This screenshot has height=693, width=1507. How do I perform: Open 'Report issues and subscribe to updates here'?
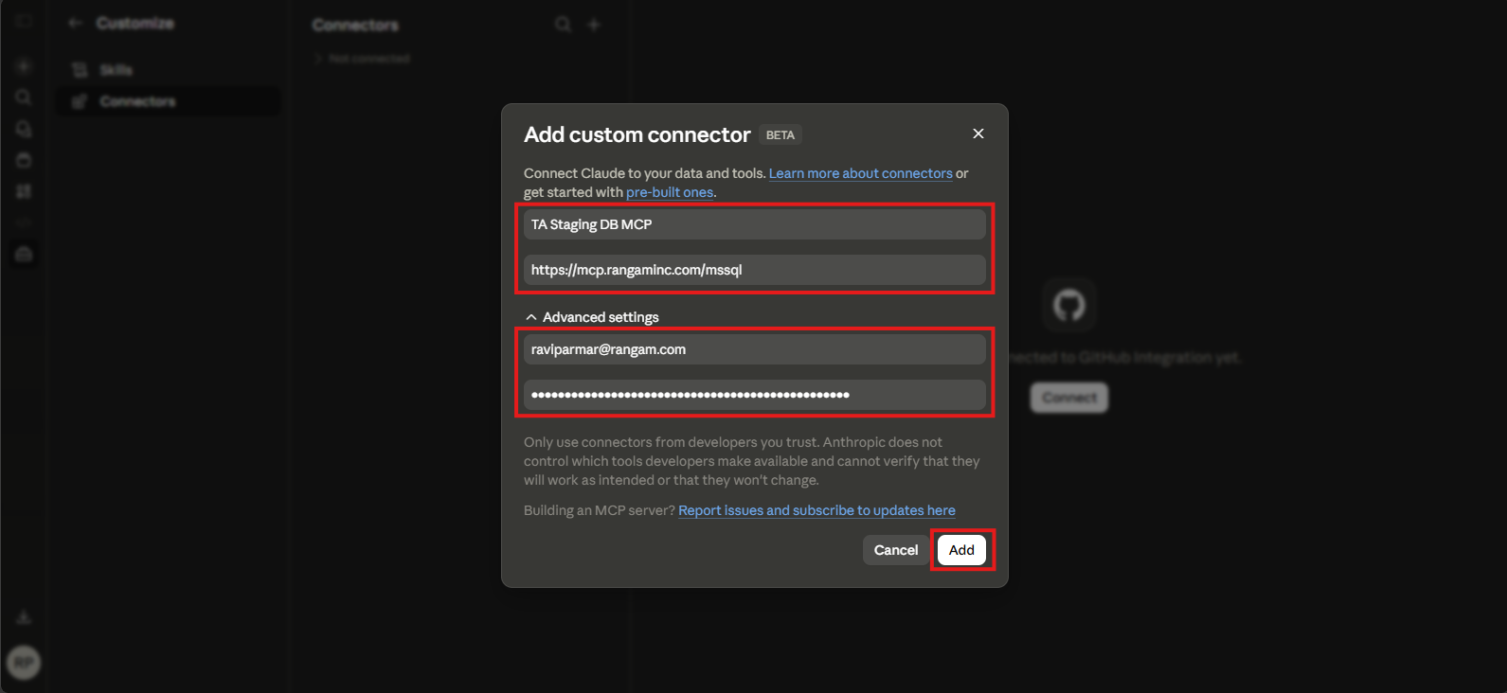click(816, 510)
